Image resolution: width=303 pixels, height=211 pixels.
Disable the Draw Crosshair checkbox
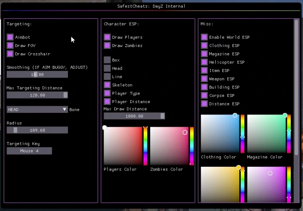(x=10, y=54)
